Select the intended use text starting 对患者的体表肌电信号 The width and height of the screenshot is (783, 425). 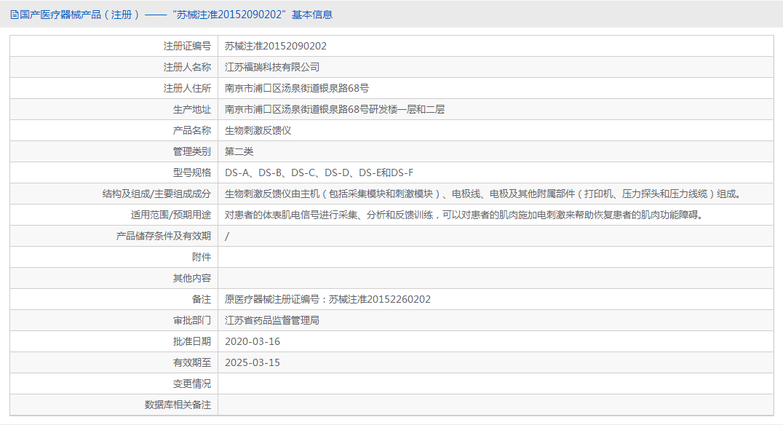pyautogui.click(x=464, y=215)
